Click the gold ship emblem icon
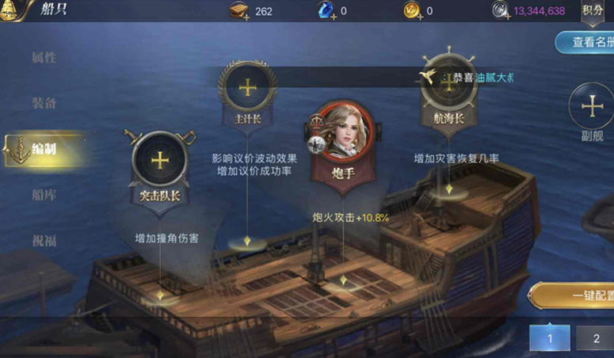 coord(10,10)
